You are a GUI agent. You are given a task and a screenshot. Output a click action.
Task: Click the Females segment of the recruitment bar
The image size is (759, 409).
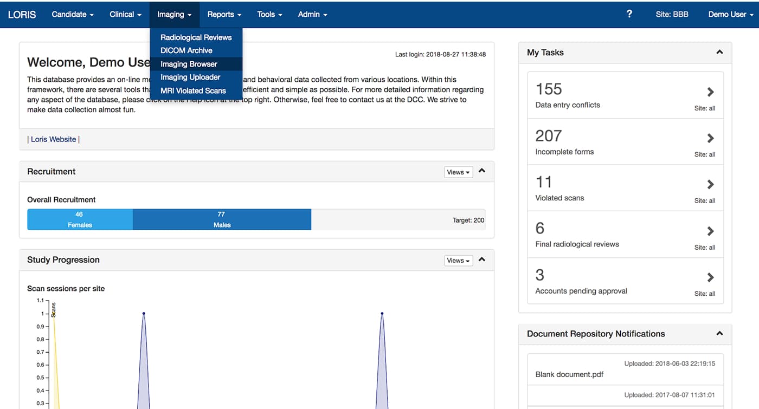(79, 219)
